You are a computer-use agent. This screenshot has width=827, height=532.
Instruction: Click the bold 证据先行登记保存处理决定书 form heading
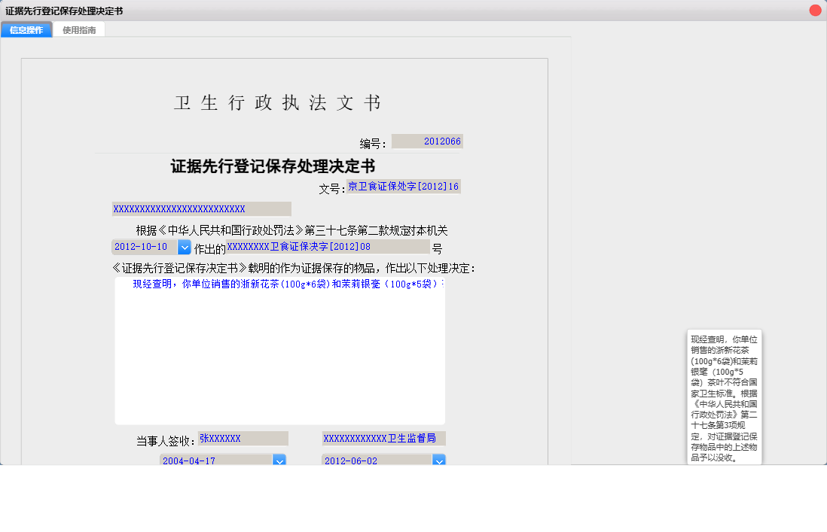coord(273,166)
